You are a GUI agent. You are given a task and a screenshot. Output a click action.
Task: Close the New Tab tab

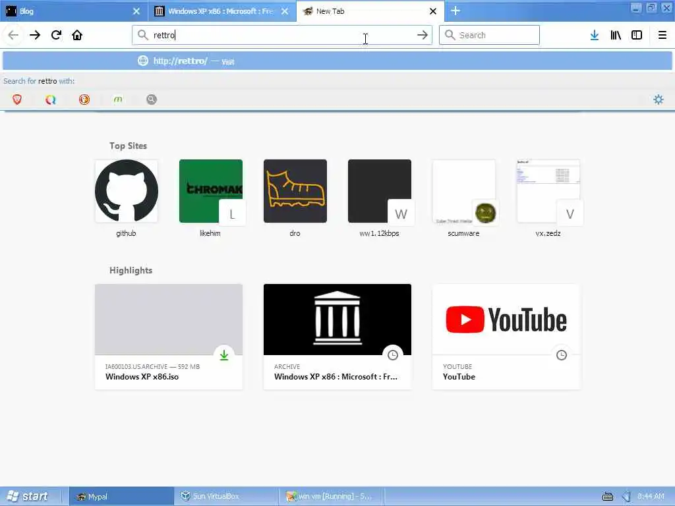433,11
